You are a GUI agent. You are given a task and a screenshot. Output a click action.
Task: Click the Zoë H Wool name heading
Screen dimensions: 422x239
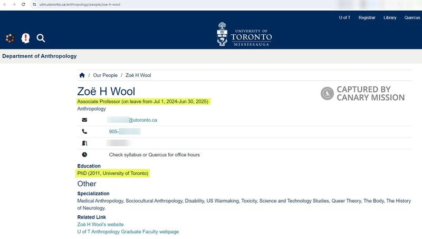(x=106, y=91)
